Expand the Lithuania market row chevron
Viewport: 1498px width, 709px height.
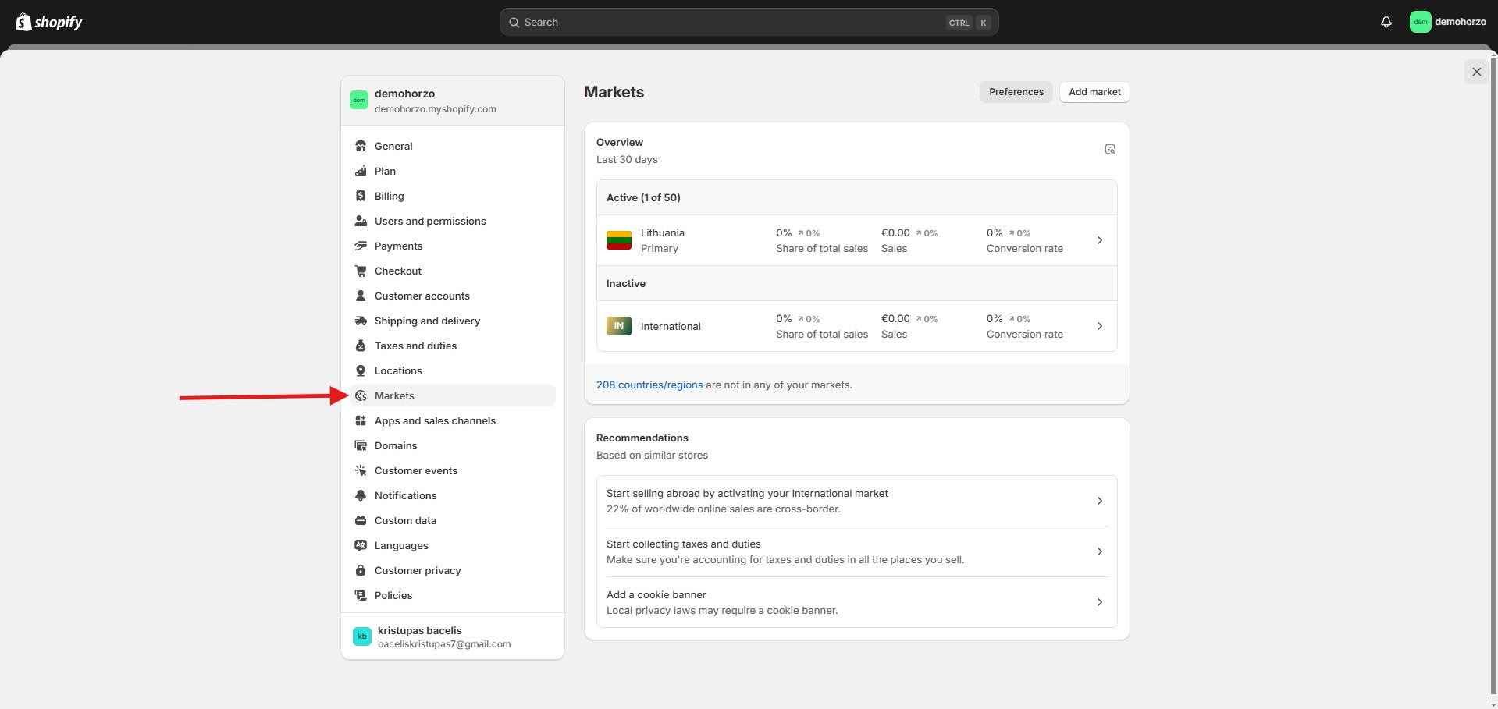click(1099, 240)
